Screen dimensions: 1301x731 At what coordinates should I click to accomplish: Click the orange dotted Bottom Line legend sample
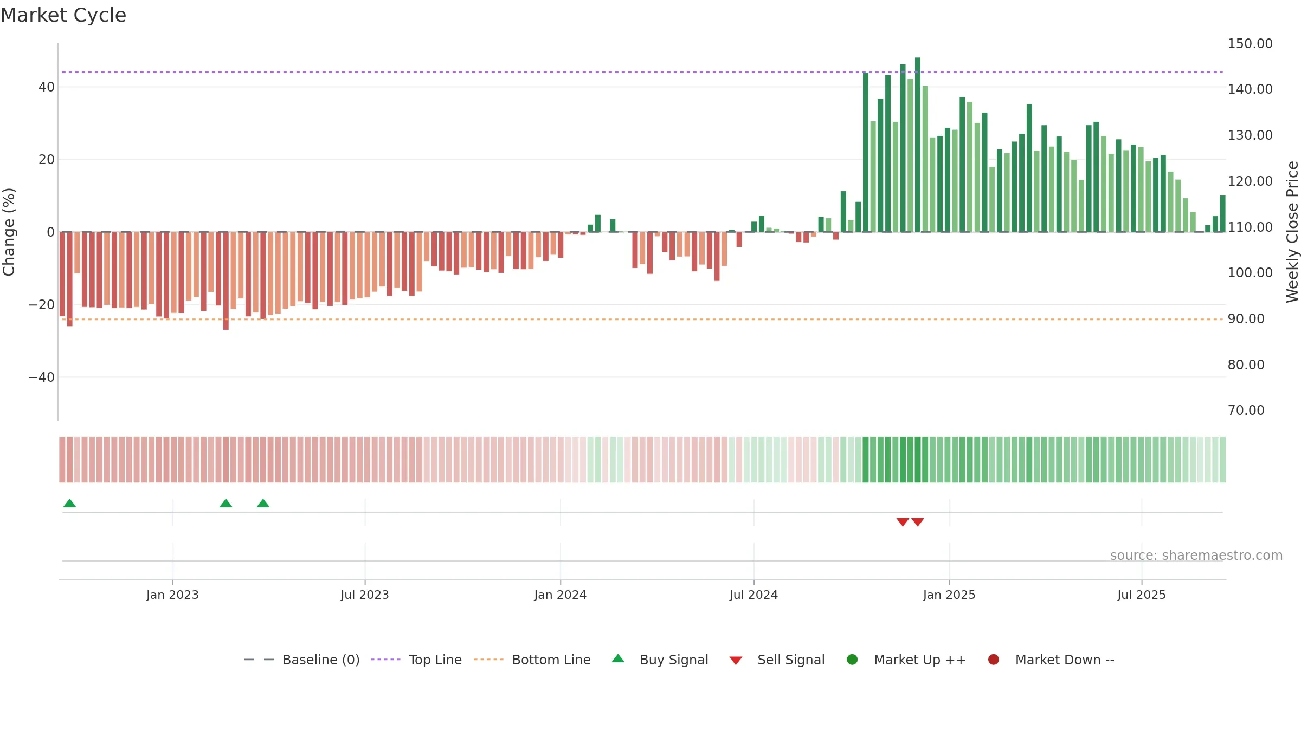click(x=488, y=660)
